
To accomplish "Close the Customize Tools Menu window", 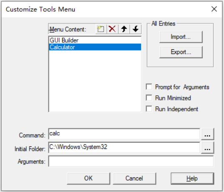I will [214, 9].
